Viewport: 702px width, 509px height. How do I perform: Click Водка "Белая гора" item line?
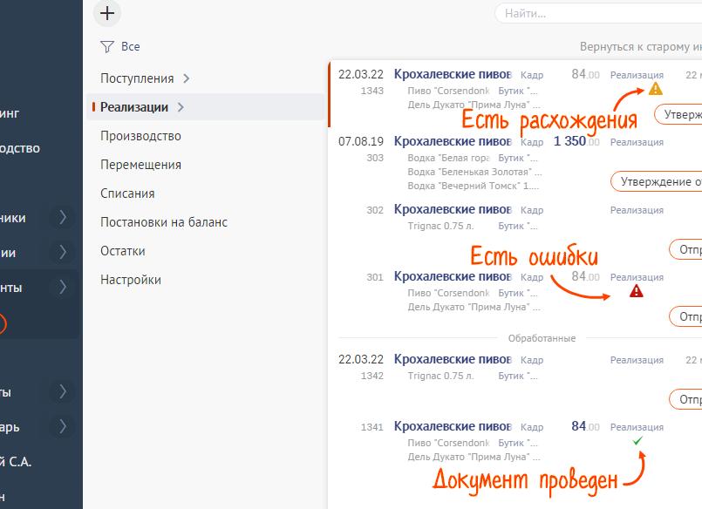[448, 158]
